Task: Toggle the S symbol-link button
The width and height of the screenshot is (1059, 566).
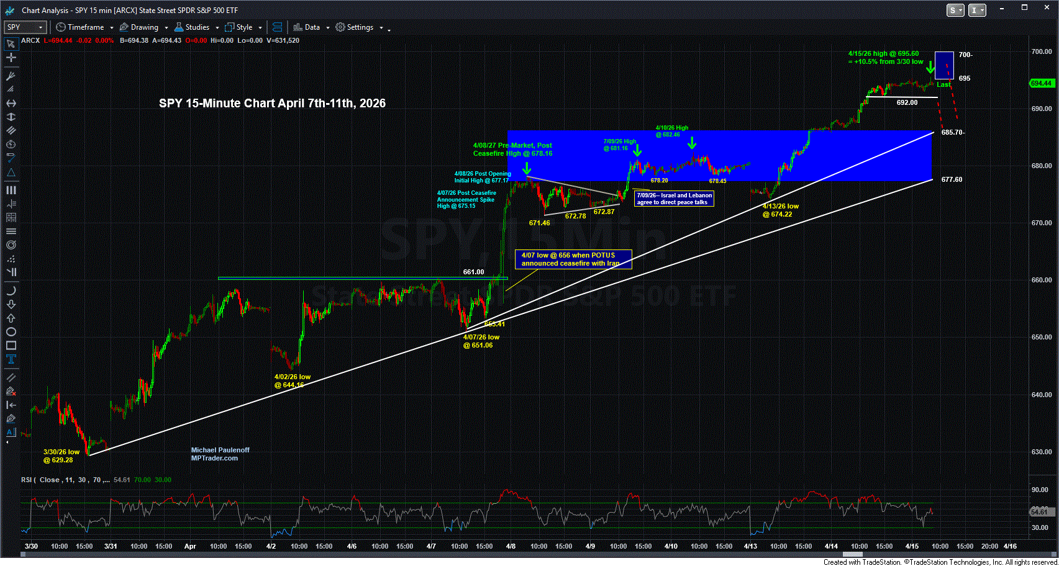Action: pyautogui.click(x=955, y=10)
